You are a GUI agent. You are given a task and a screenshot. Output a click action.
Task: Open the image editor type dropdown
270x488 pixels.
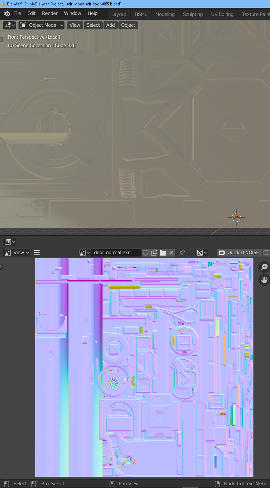coord(9,242)
